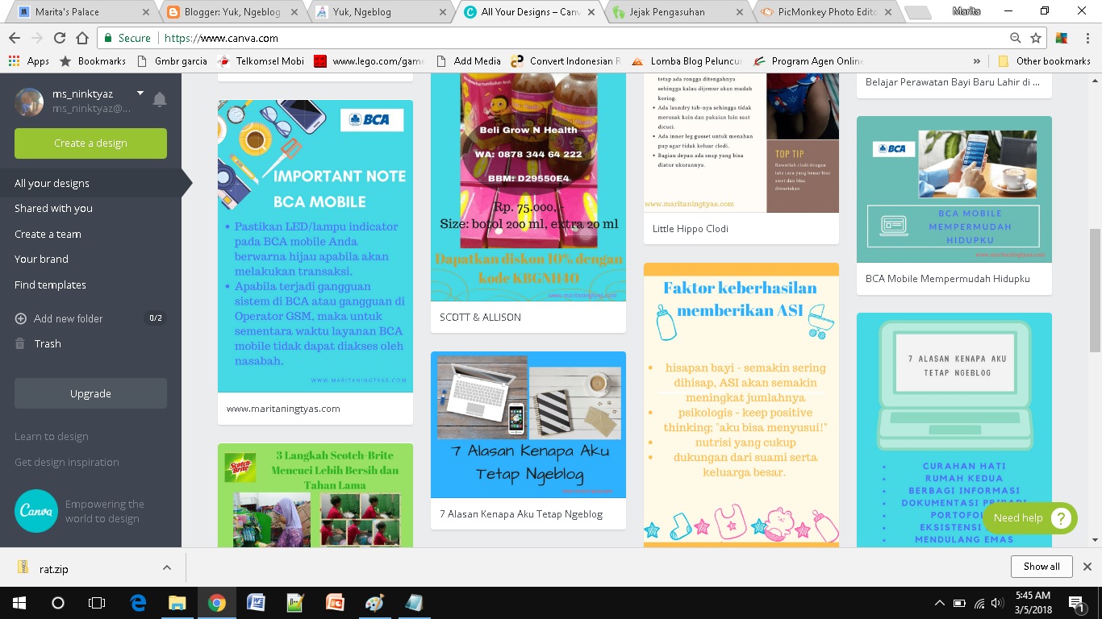Screen dimensions: 1102x619
Task: Open Find templates in sidebar
Action: [x=50, y=285]
